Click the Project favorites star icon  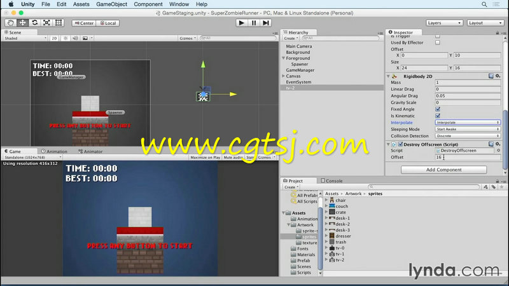[x=501, y=187]
